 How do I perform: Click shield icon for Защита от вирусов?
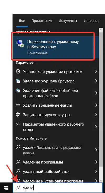[x=18, y=115]
